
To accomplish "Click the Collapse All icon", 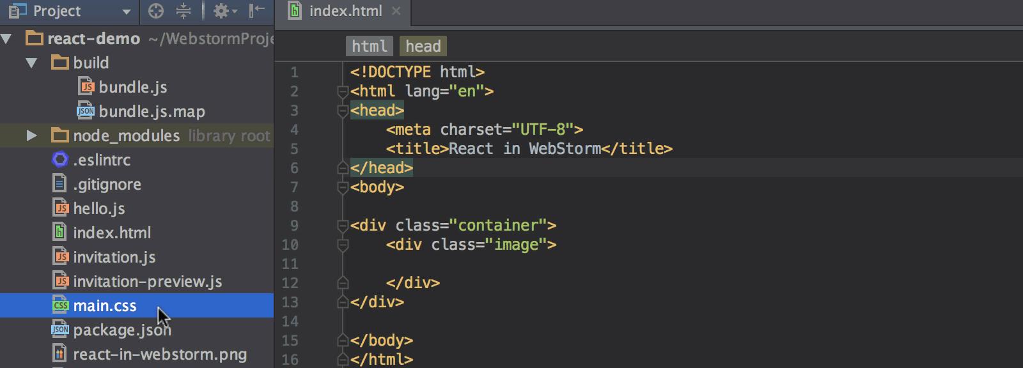I will [x=184, y=11].
